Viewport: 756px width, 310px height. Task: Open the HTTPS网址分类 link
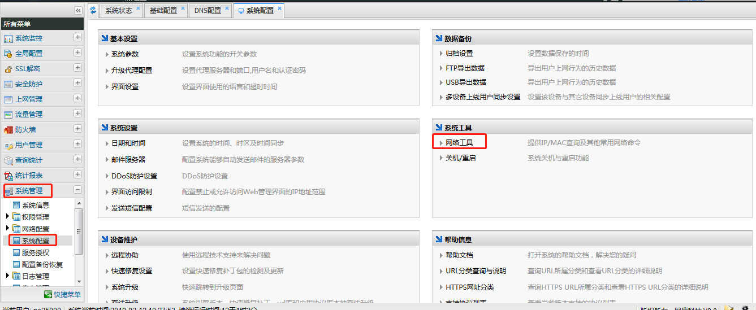[470, 287]
